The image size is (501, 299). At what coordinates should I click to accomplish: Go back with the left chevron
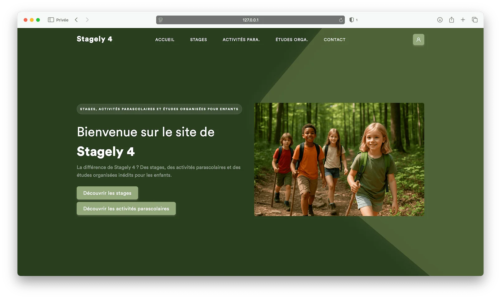click(76, 20)
